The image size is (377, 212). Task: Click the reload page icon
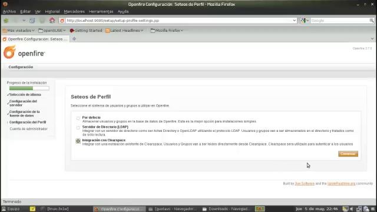click(x=32, y=21)
